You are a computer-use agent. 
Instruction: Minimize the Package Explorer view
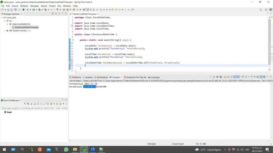click(x=63, y=14)
